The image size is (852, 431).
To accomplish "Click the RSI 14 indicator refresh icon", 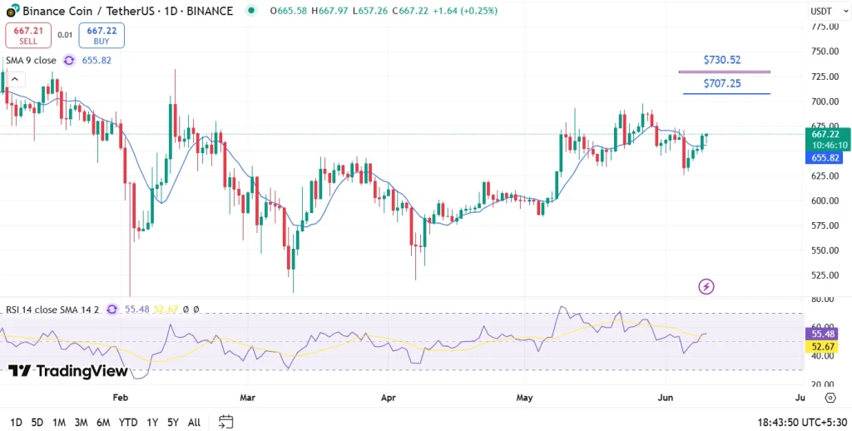I will coord(112,310).
